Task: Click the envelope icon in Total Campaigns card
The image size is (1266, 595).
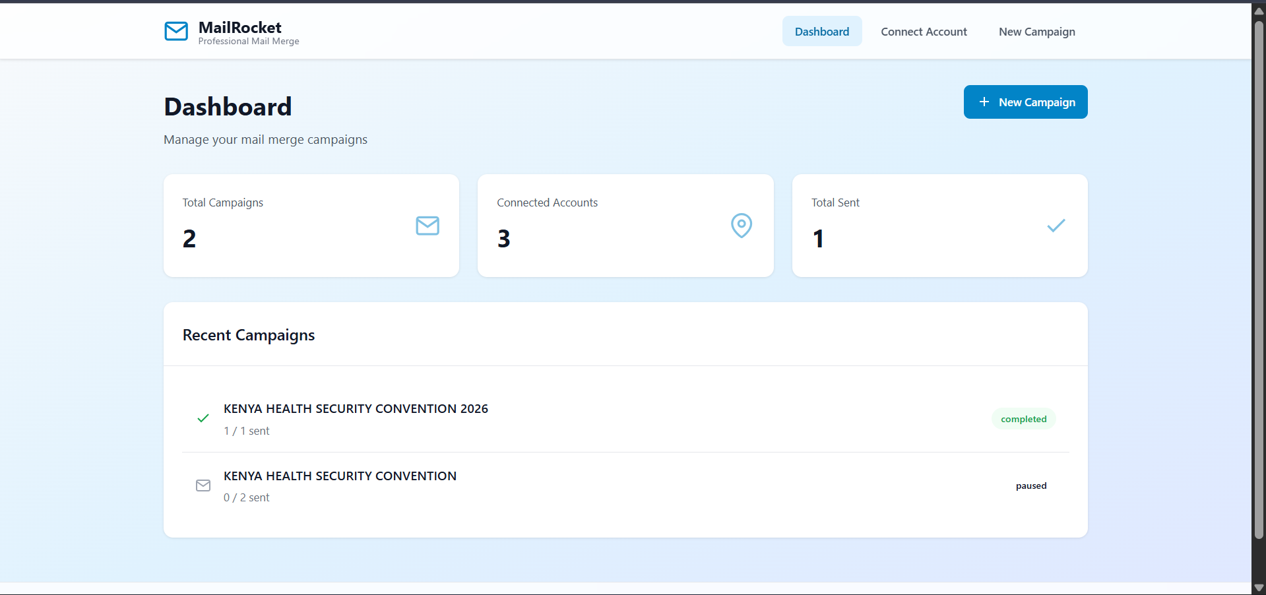Action: [427, 226]
